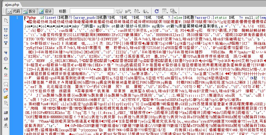Viewport: 266px width, 135px height.
Task: Focus the 标题 title input field
Action: (92, 11)
